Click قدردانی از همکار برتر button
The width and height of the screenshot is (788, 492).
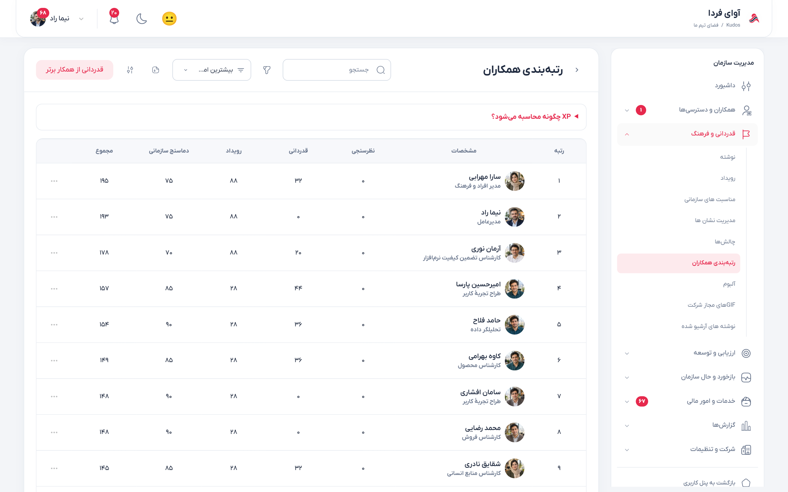pyautogui.click(x=75, y=70)
